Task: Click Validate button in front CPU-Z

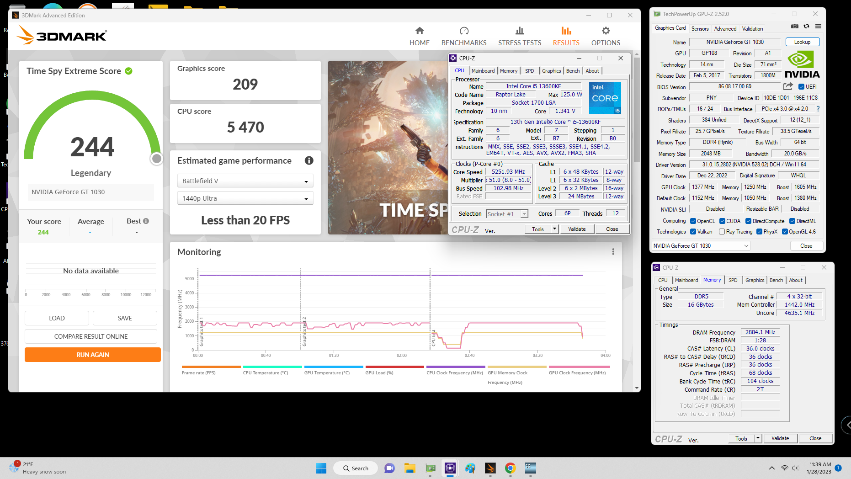Action: click(577, 229)
